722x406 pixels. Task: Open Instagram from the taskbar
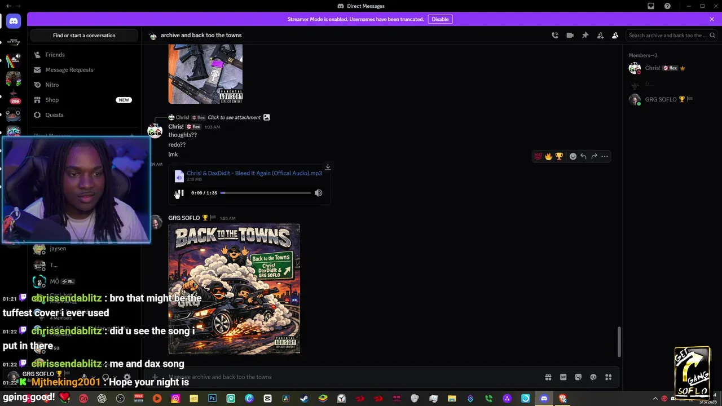pyautogui.click(x=175, y=399)
